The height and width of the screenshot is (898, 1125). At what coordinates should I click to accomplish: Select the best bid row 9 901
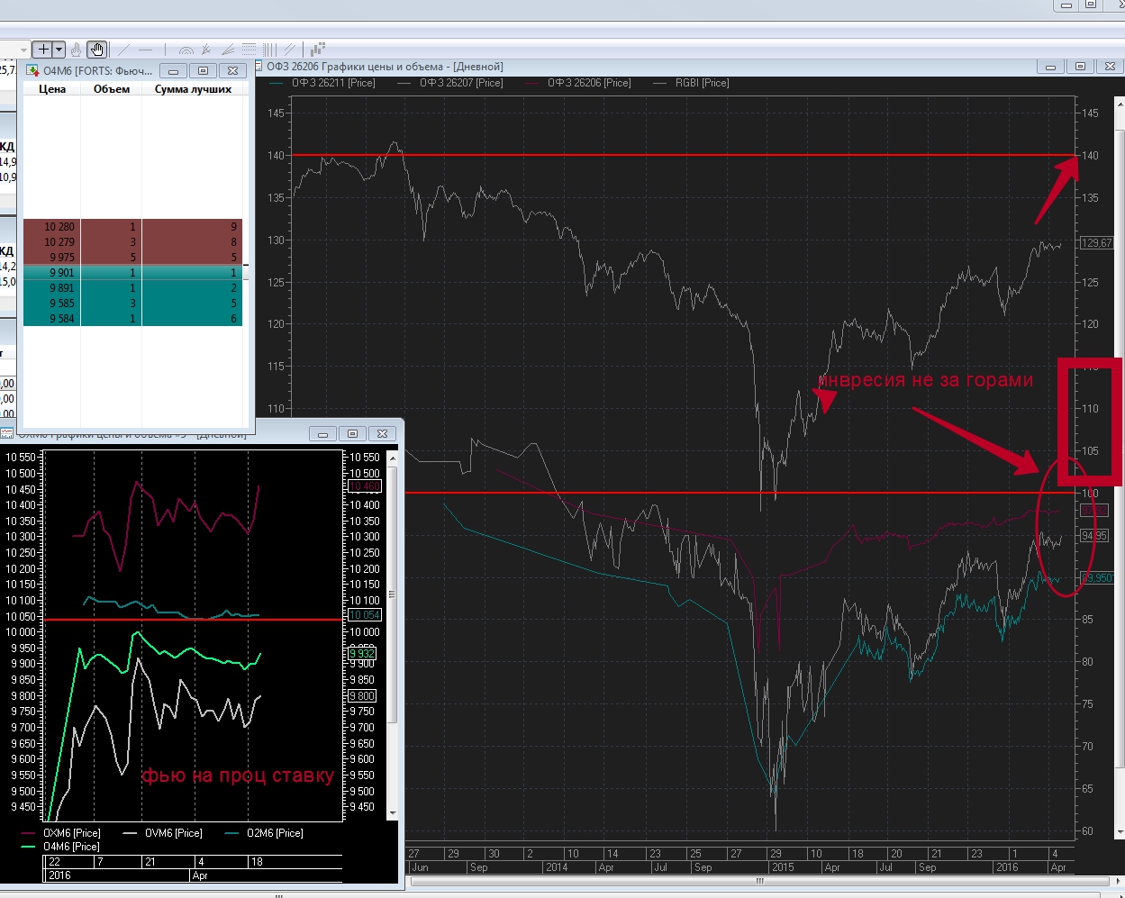click(x=132, y=273)
